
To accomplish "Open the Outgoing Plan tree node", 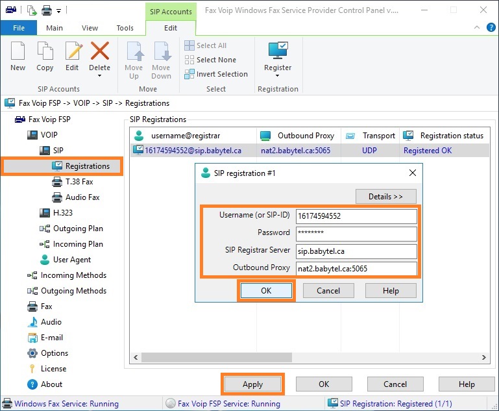I will coord(71,229).
